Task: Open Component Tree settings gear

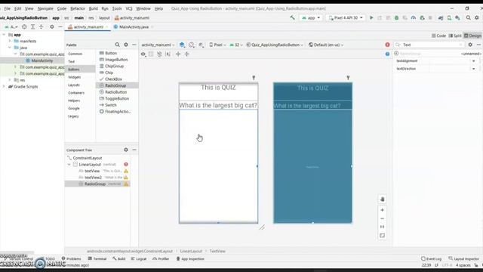Action: click(126, 150)
